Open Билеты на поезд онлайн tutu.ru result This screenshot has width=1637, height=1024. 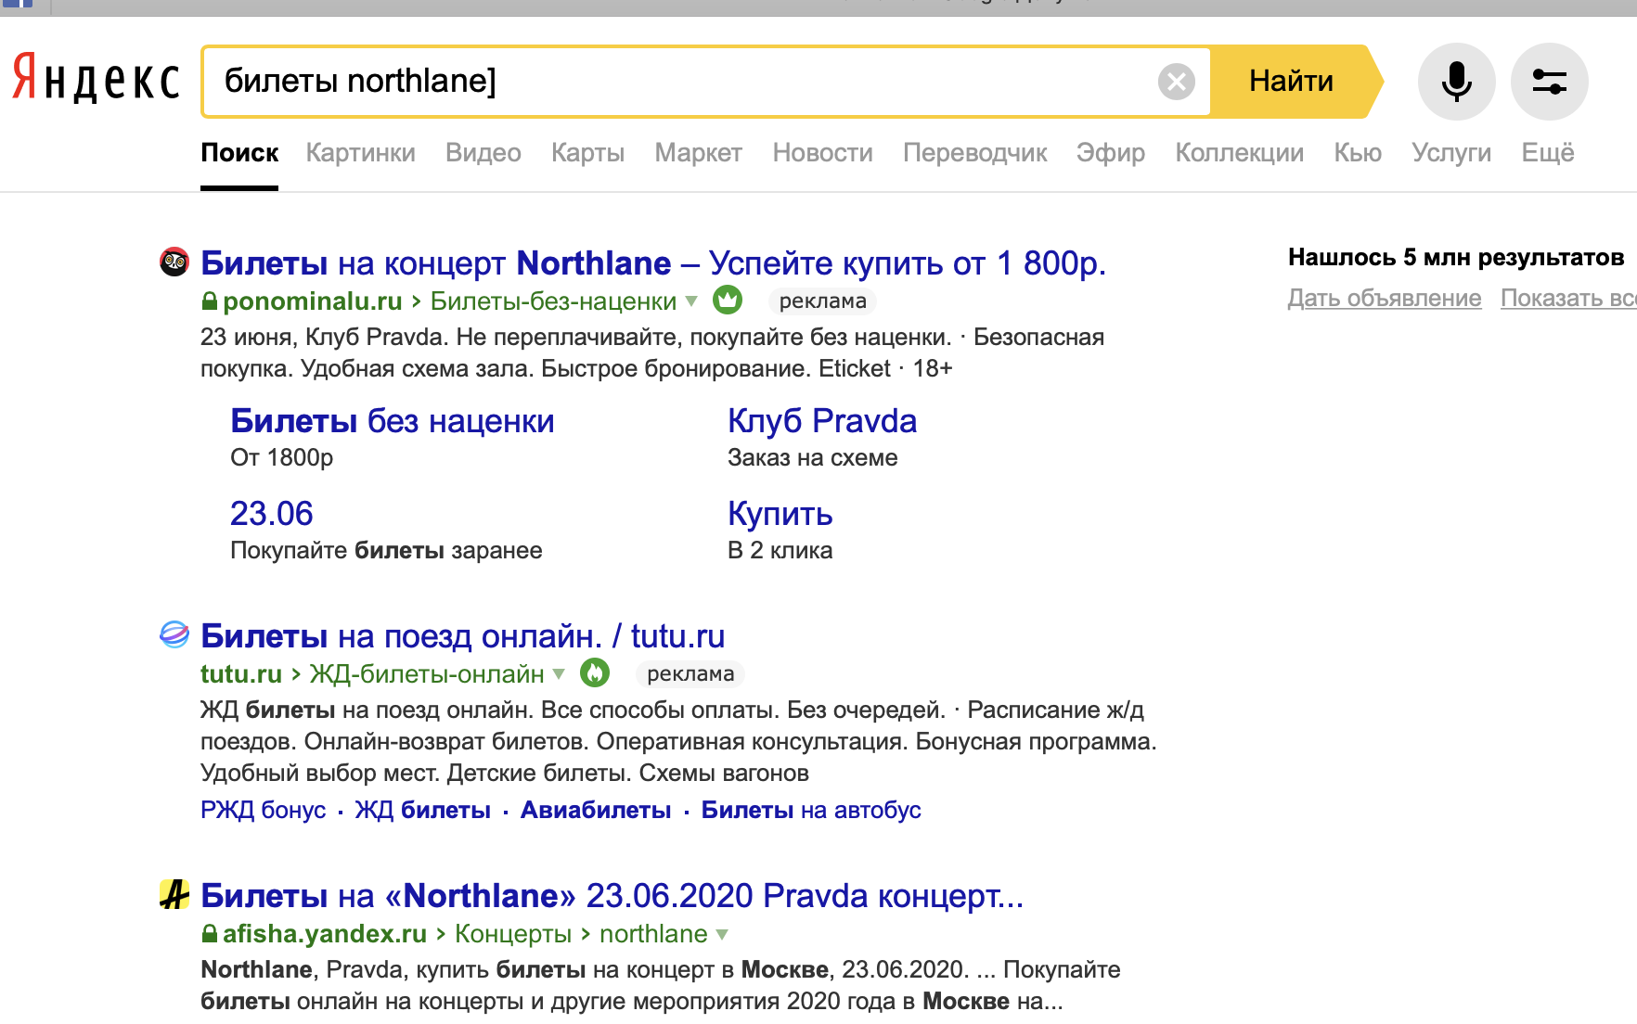pos(463,636)
